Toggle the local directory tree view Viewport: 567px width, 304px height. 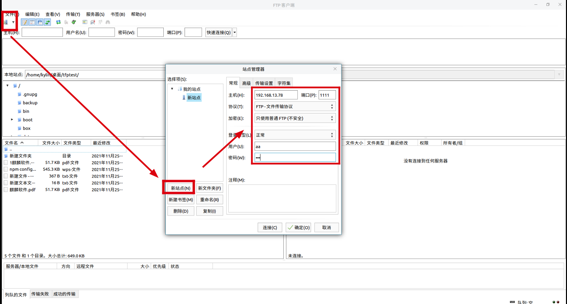click(32, 22)
